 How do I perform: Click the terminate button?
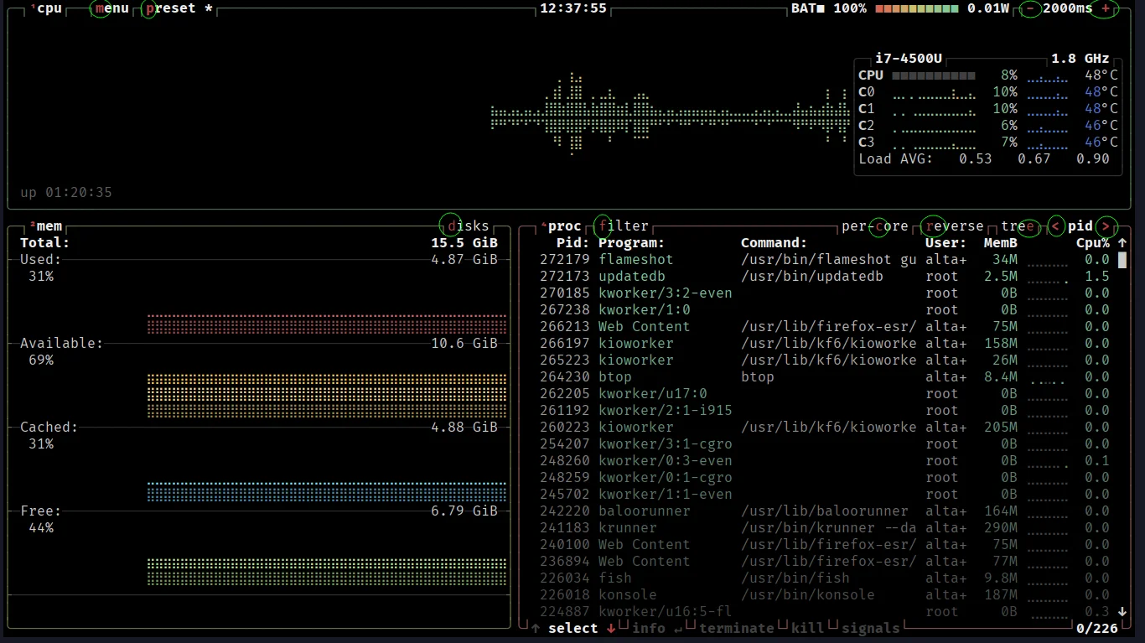(x=737, y=628)
